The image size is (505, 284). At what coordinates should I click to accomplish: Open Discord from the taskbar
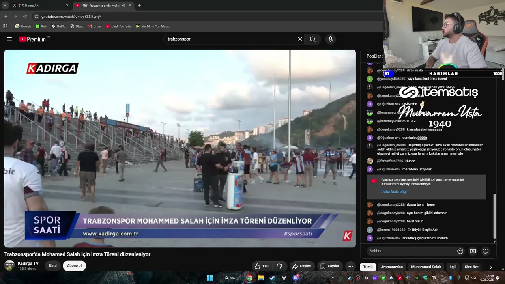click(x=296, y=278)
